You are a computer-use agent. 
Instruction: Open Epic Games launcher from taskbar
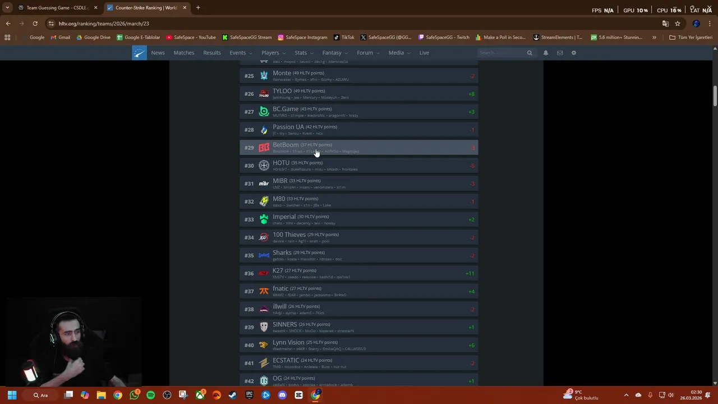point(250,395)
